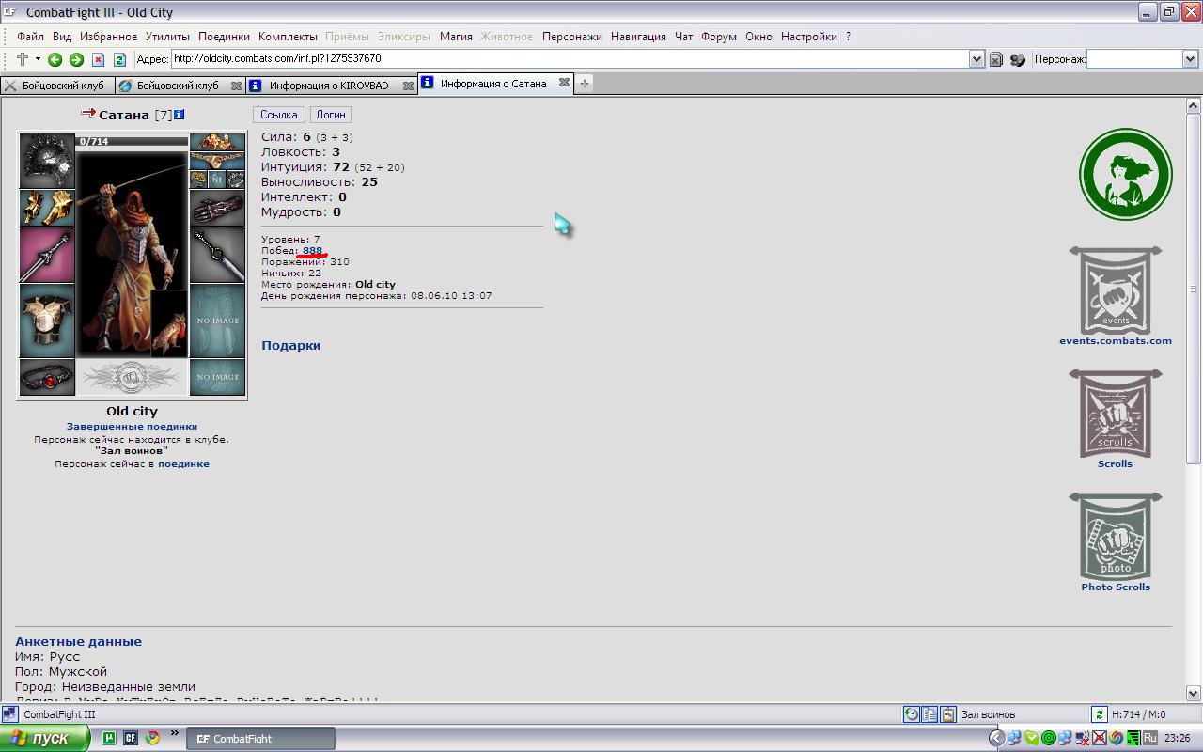The height and width of the screenshot is (752, 1203).
Task: Click the dark gloves equipment slot
Action: (x=217, y=208)
